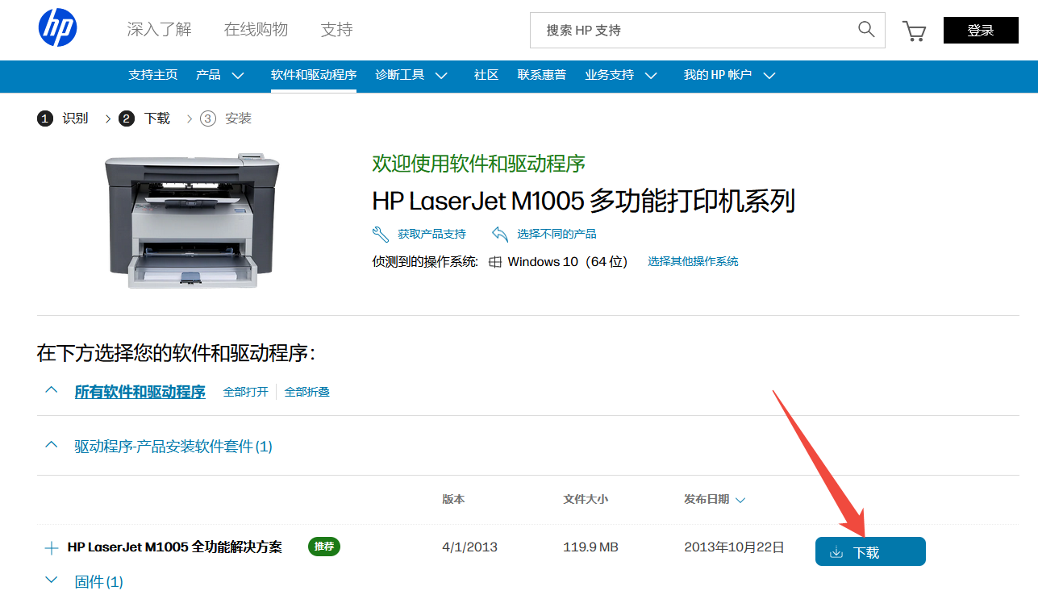Screen dimensions: 1038x603
Task: Expand the 我的 HP 帐户 dropdown chevron
Action: 769,75
